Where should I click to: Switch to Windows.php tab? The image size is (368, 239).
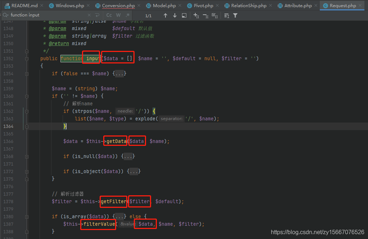tap(70, 6)
